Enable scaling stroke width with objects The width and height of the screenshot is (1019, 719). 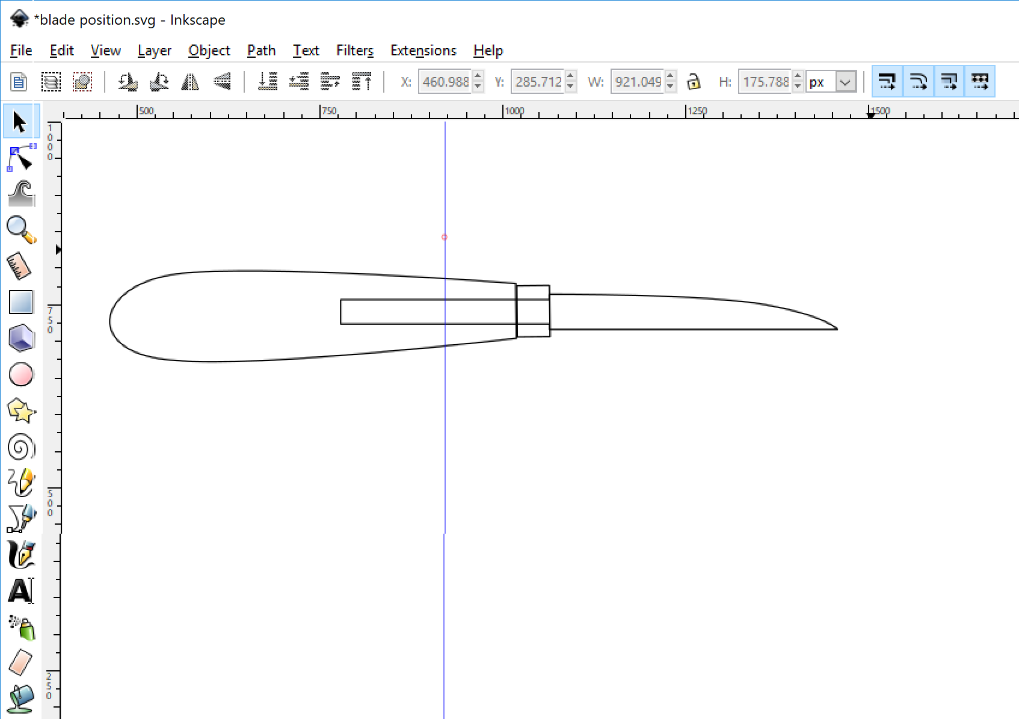(887, 81)
